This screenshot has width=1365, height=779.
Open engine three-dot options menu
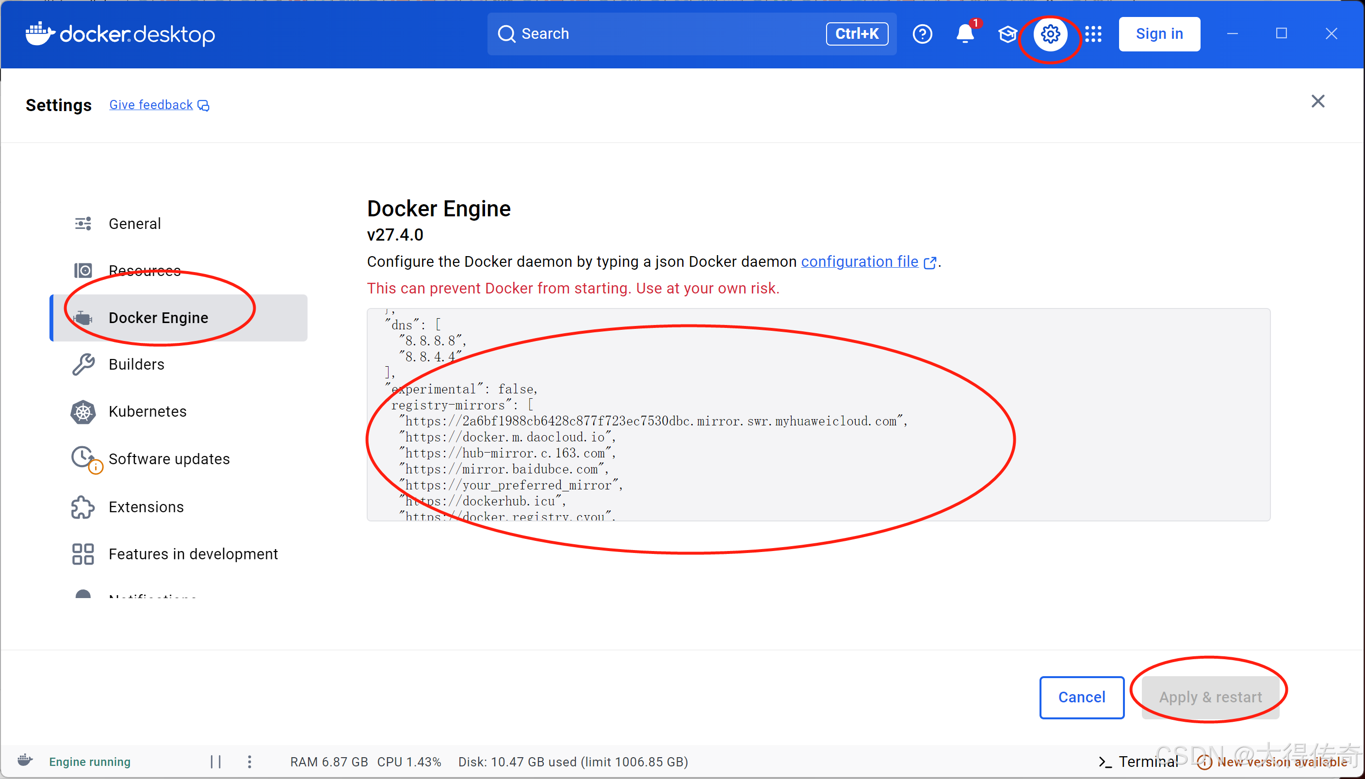(x=250, y=762)
